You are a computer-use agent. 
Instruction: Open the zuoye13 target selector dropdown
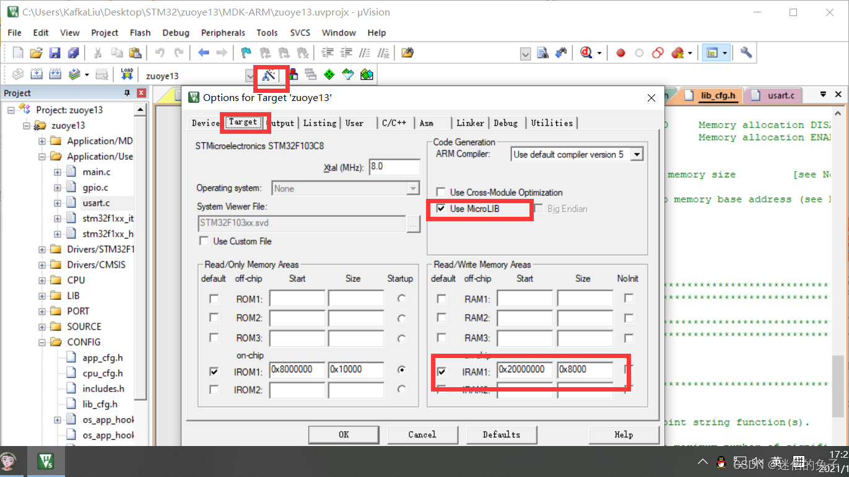pyautogui.click(x=250, y=76)
